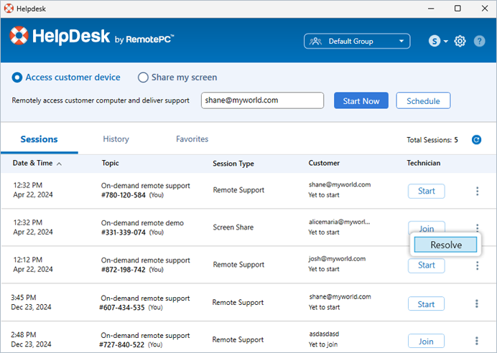497x353 pixels.
Task: Select Share my screen radio option
Action: [144, 77]
